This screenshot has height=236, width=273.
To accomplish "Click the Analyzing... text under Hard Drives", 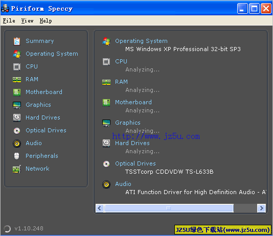I will [x=143, y=152].
